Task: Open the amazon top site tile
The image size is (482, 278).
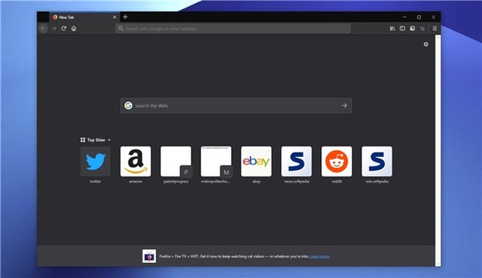Action: [x=136, y=162]
